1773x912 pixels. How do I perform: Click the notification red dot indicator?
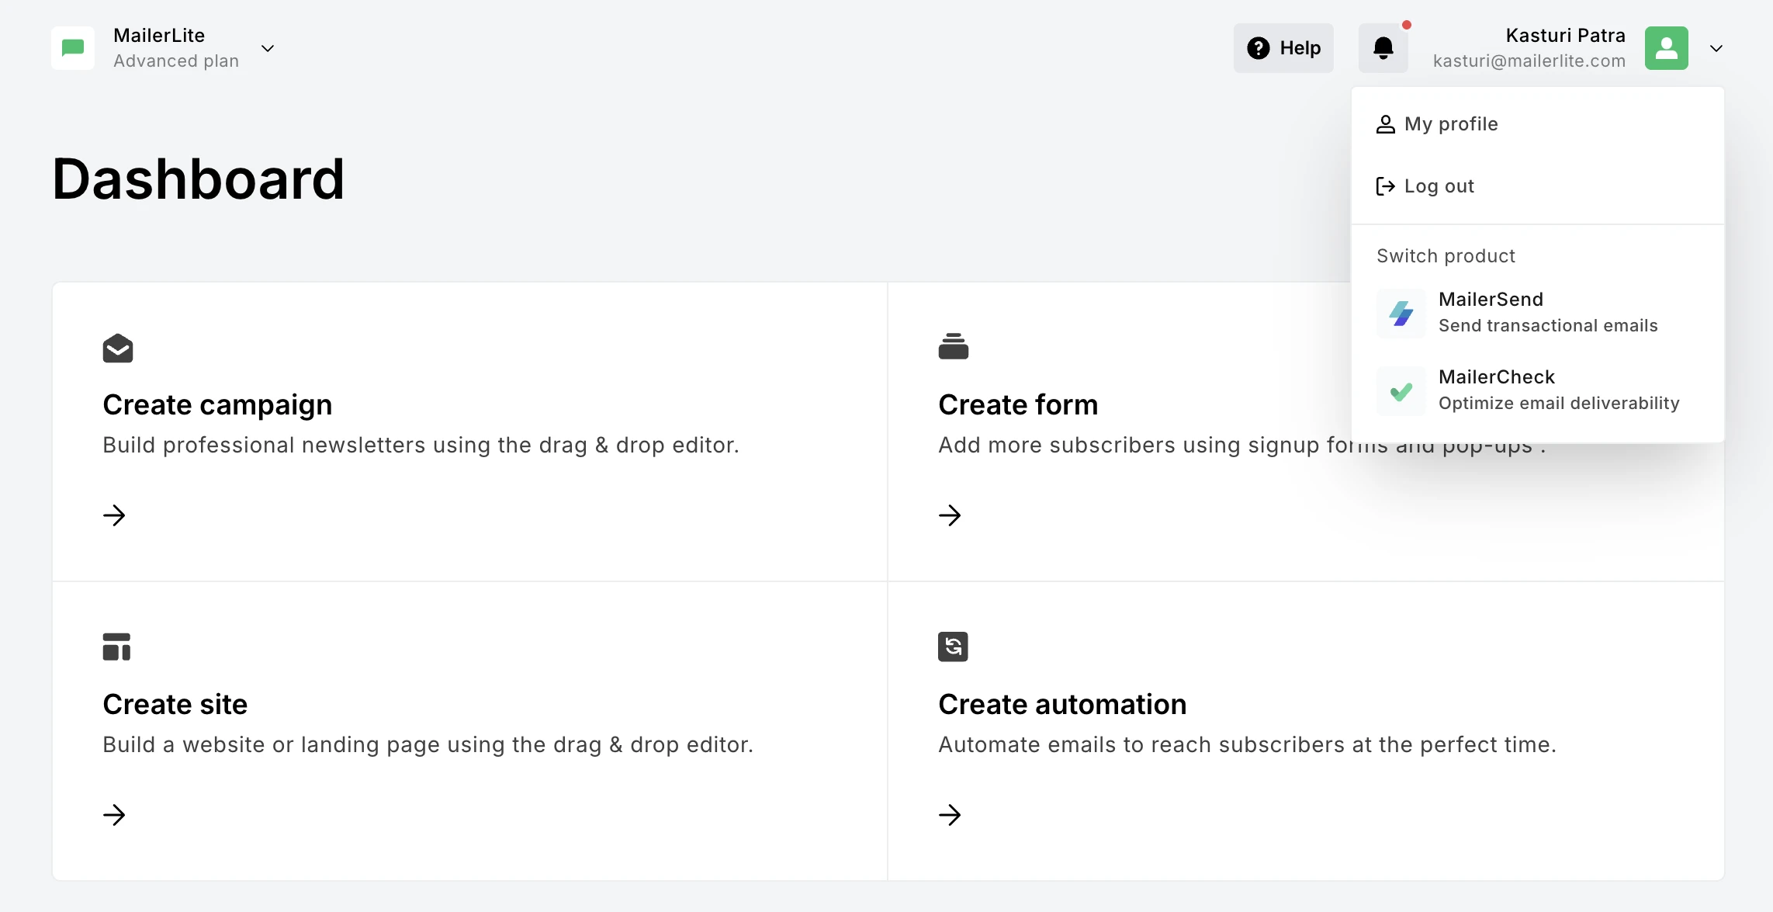1407,25
